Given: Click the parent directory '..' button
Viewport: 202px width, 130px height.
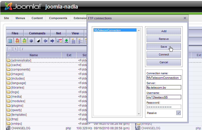Looking at the screenshot, I should coord(10,49).
